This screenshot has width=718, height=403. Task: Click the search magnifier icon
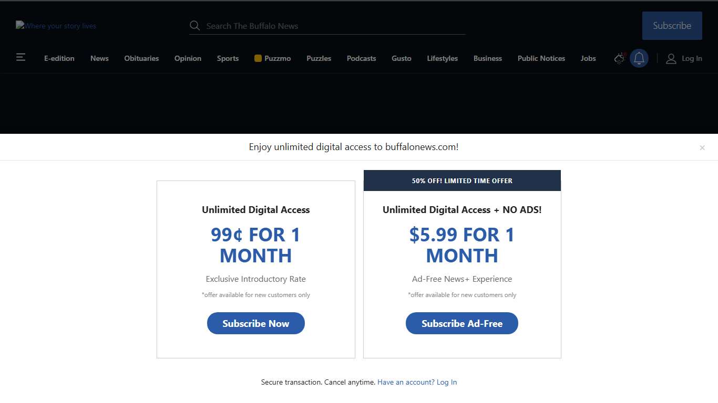tap(194, 26)
